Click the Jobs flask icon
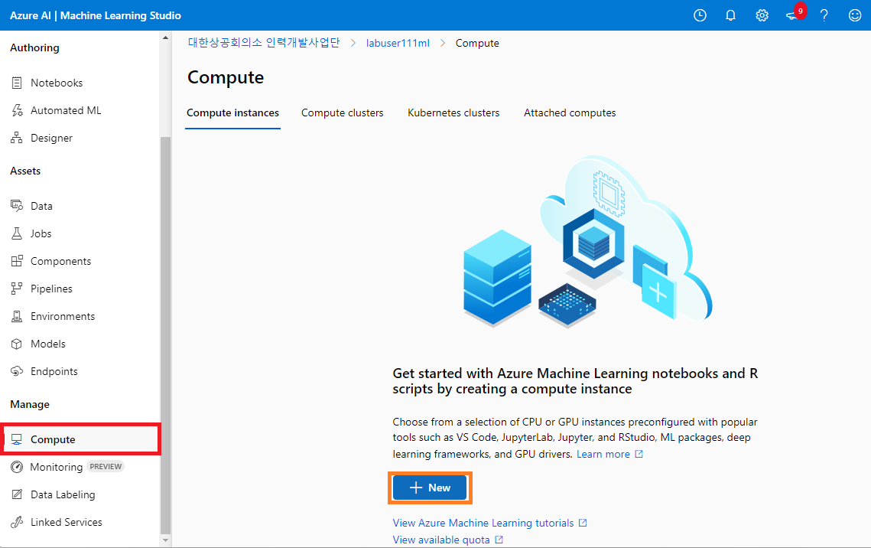 [x=17, y=233]
